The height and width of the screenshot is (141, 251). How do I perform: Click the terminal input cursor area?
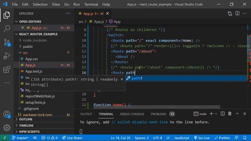coord(81,132)
